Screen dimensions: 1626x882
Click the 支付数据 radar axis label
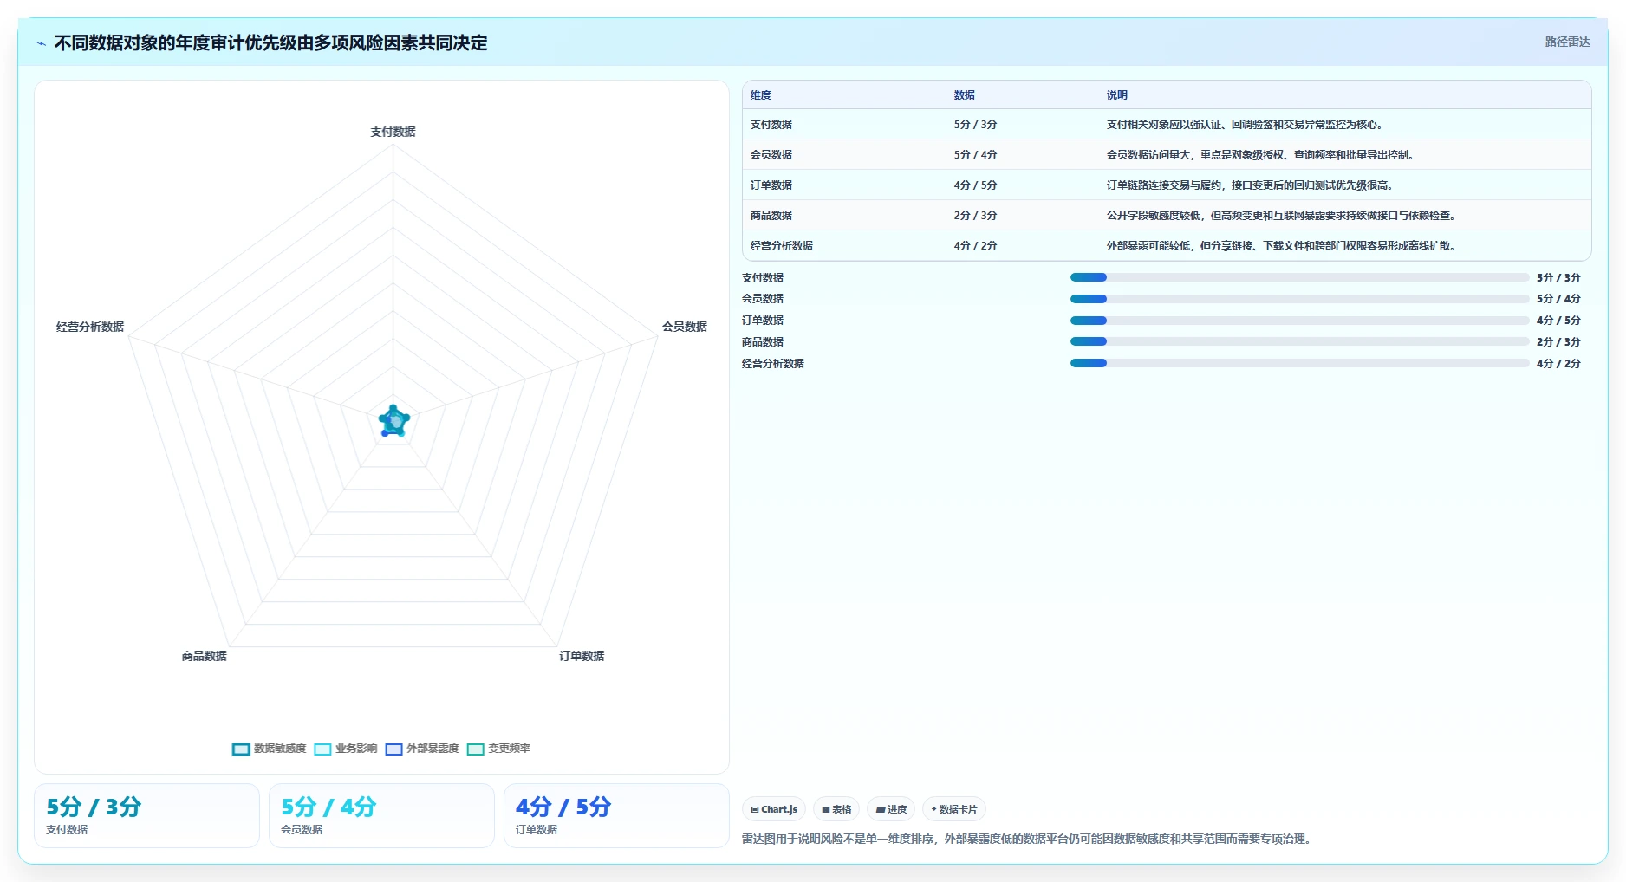pyautogui.click(x=393, y=132)
